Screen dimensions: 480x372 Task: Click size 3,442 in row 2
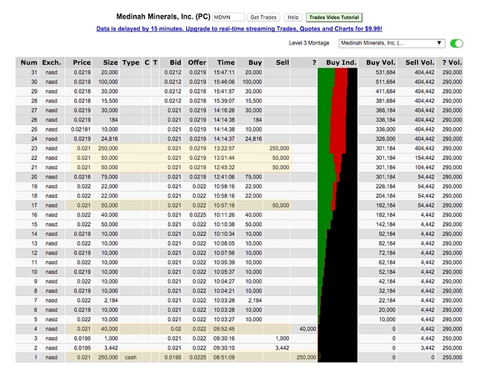click(111, 347)
